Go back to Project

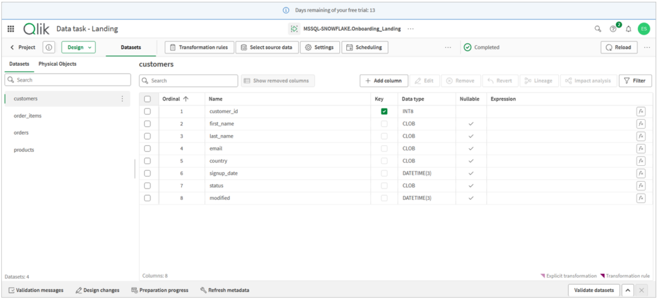click(23, 48)
